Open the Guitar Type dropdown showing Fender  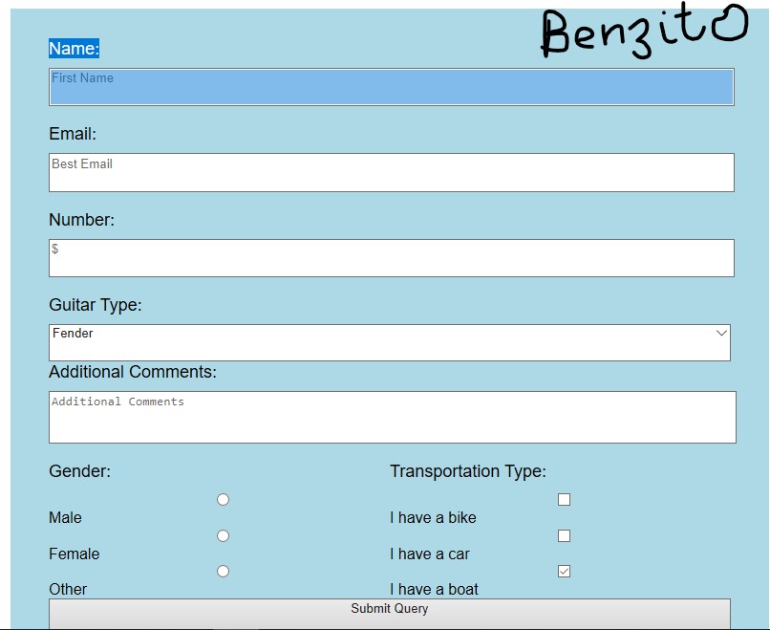[389, 342]
